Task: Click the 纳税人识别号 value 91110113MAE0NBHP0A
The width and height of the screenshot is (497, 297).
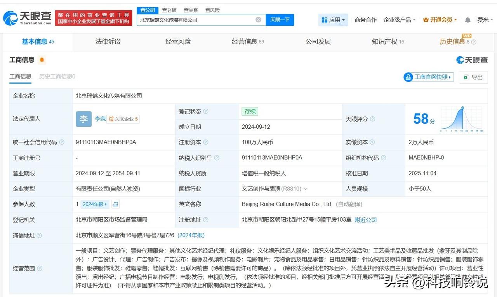Action: point(272,158)
